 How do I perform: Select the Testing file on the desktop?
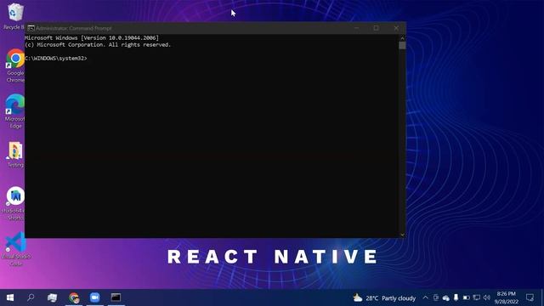click(15, 155)
